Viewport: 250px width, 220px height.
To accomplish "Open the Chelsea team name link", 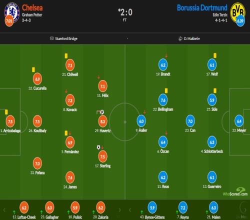I will [x=32, y=7].
